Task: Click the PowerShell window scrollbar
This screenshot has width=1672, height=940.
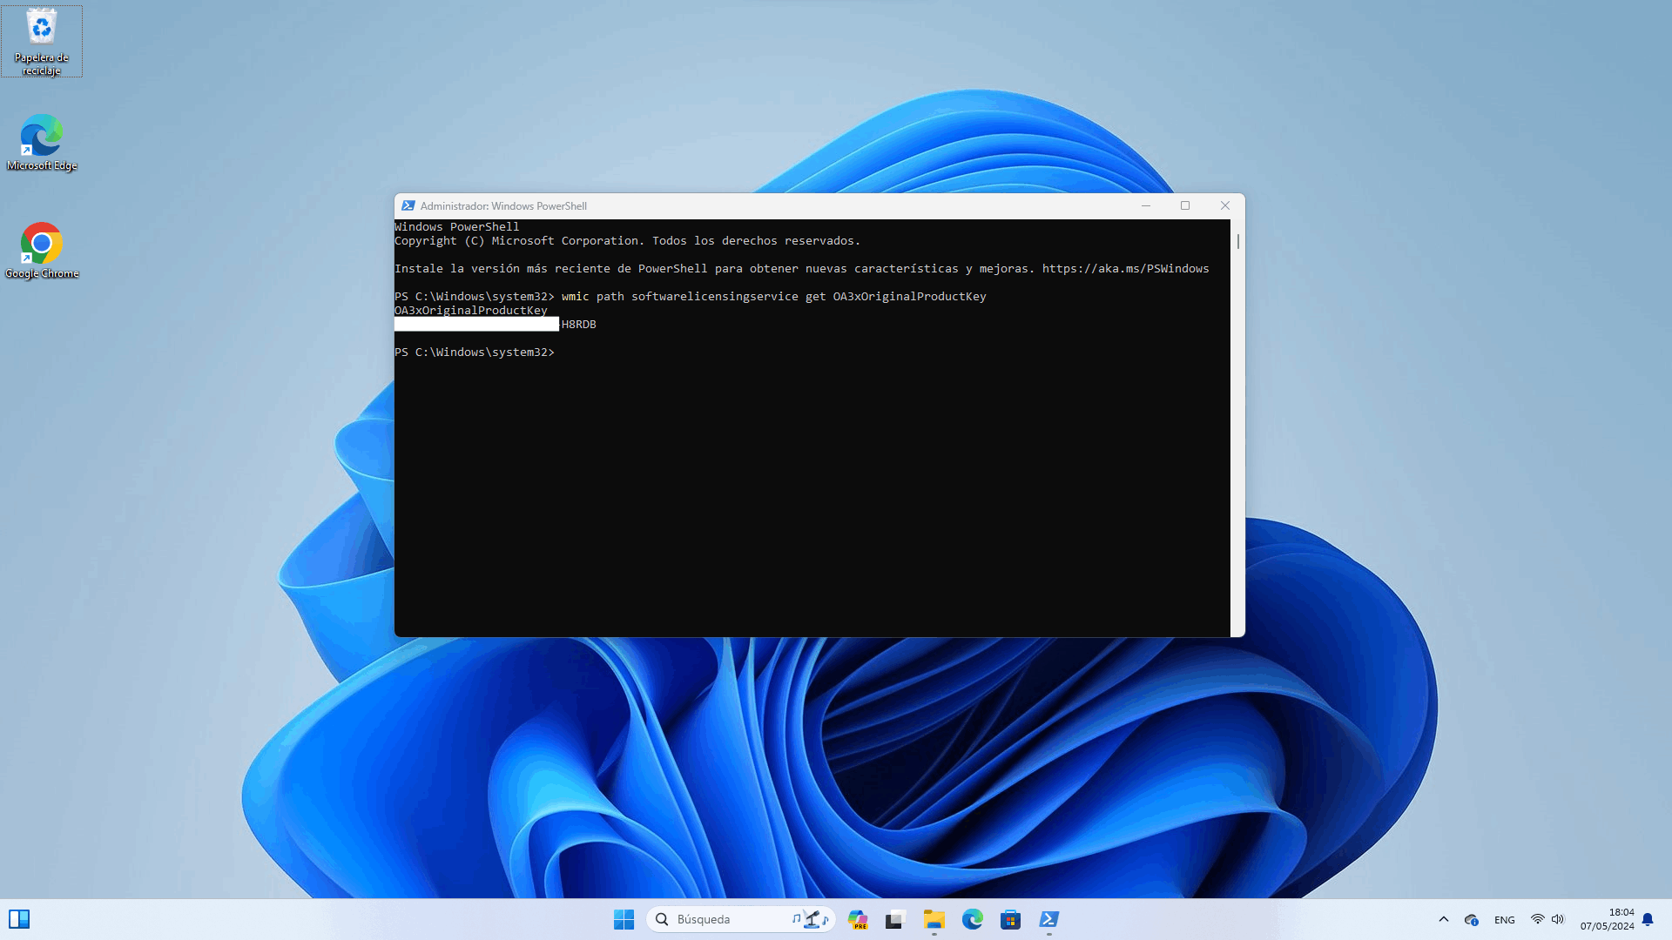Action: click(x=1237, y=242)
